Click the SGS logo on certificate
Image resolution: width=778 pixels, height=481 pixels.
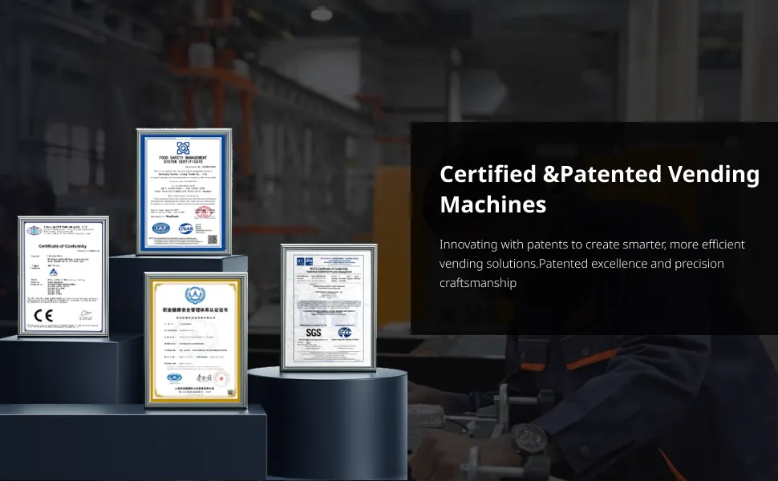tap(315, 332)
